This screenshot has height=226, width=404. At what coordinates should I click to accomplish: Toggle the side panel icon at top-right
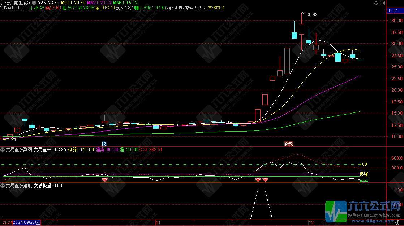click(383, 3)
